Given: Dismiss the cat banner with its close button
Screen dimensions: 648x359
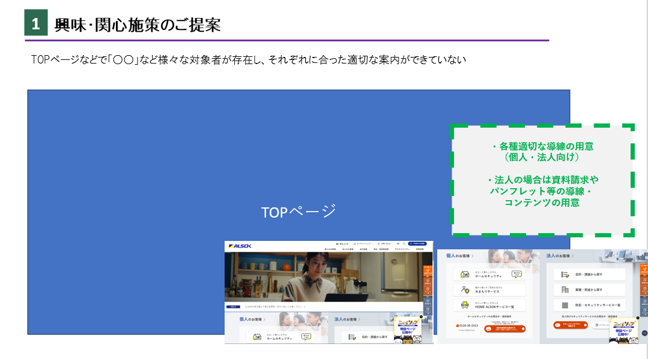Looking at the screenshot, I should 638,318.
